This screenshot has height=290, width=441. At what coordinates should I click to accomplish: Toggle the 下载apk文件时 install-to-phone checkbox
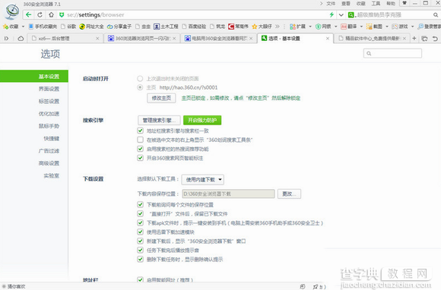coord(140,222)
